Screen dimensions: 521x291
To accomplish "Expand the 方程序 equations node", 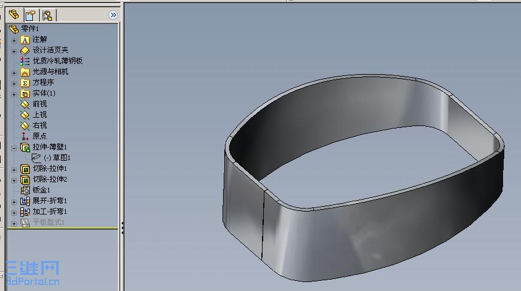I will (x=14, y=84).
